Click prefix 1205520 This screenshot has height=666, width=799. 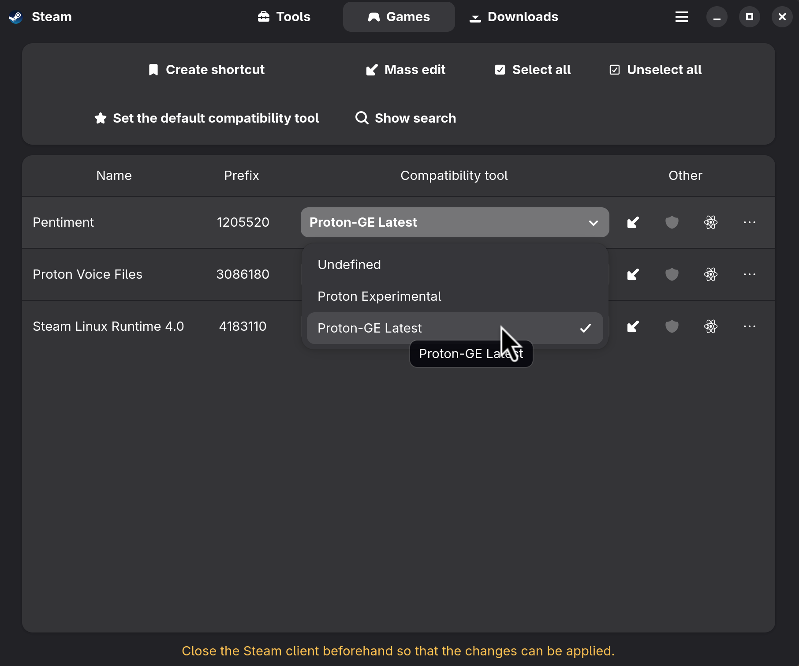(x=243, y=222)
